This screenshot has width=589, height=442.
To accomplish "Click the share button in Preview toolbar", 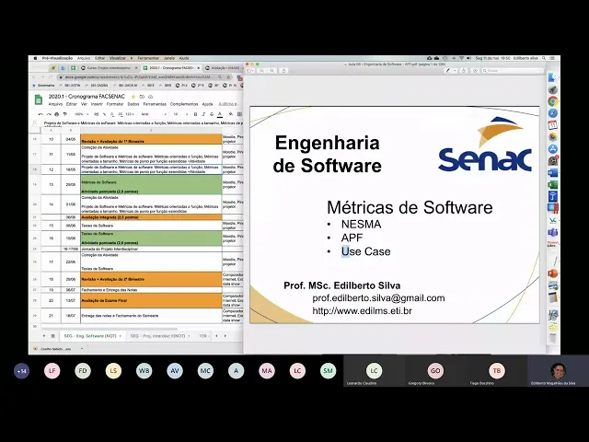I will pyautogui.click(x=283, y=71).
